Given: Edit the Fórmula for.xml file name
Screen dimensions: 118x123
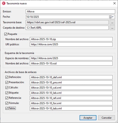Looking at the screenshot, I should 71,103.
